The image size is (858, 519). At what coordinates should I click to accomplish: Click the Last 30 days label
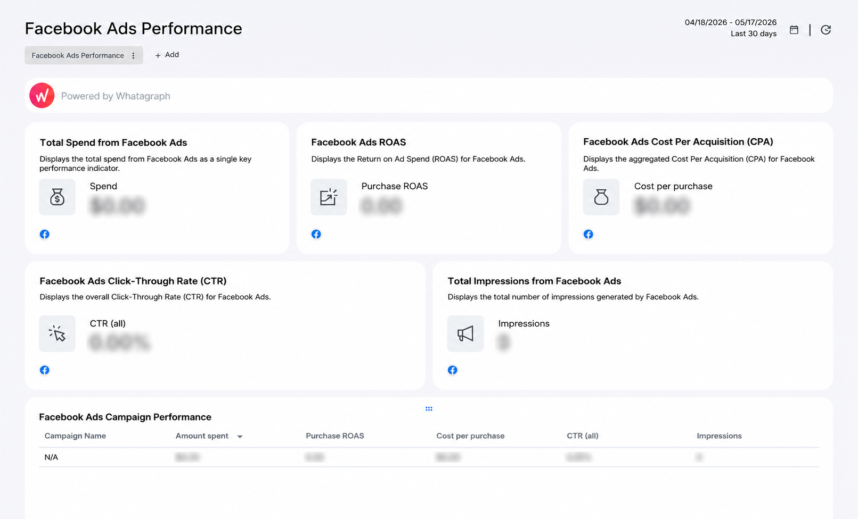coord(754,34)
